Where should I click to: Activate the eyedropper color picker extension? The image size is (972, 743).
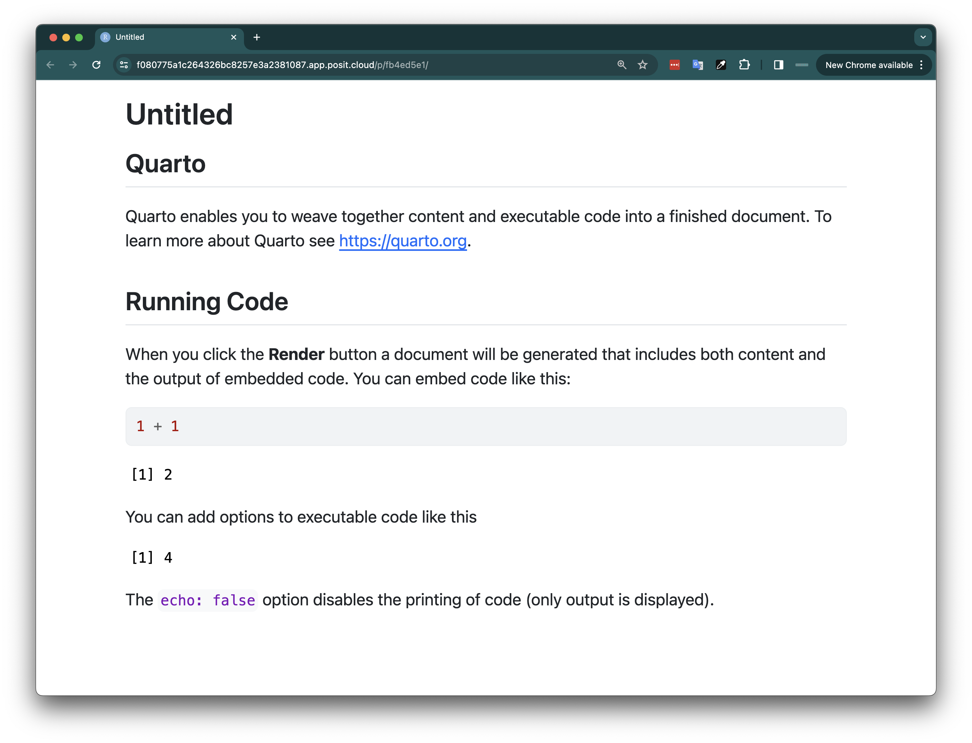tap(721, 65)
